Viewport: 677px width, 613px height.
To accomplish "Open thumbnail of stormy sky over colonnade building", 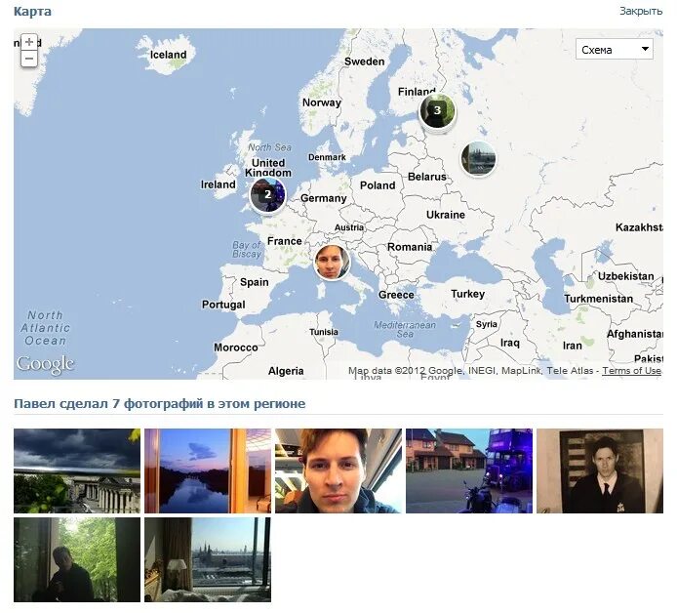I will (x=77, y=470).
